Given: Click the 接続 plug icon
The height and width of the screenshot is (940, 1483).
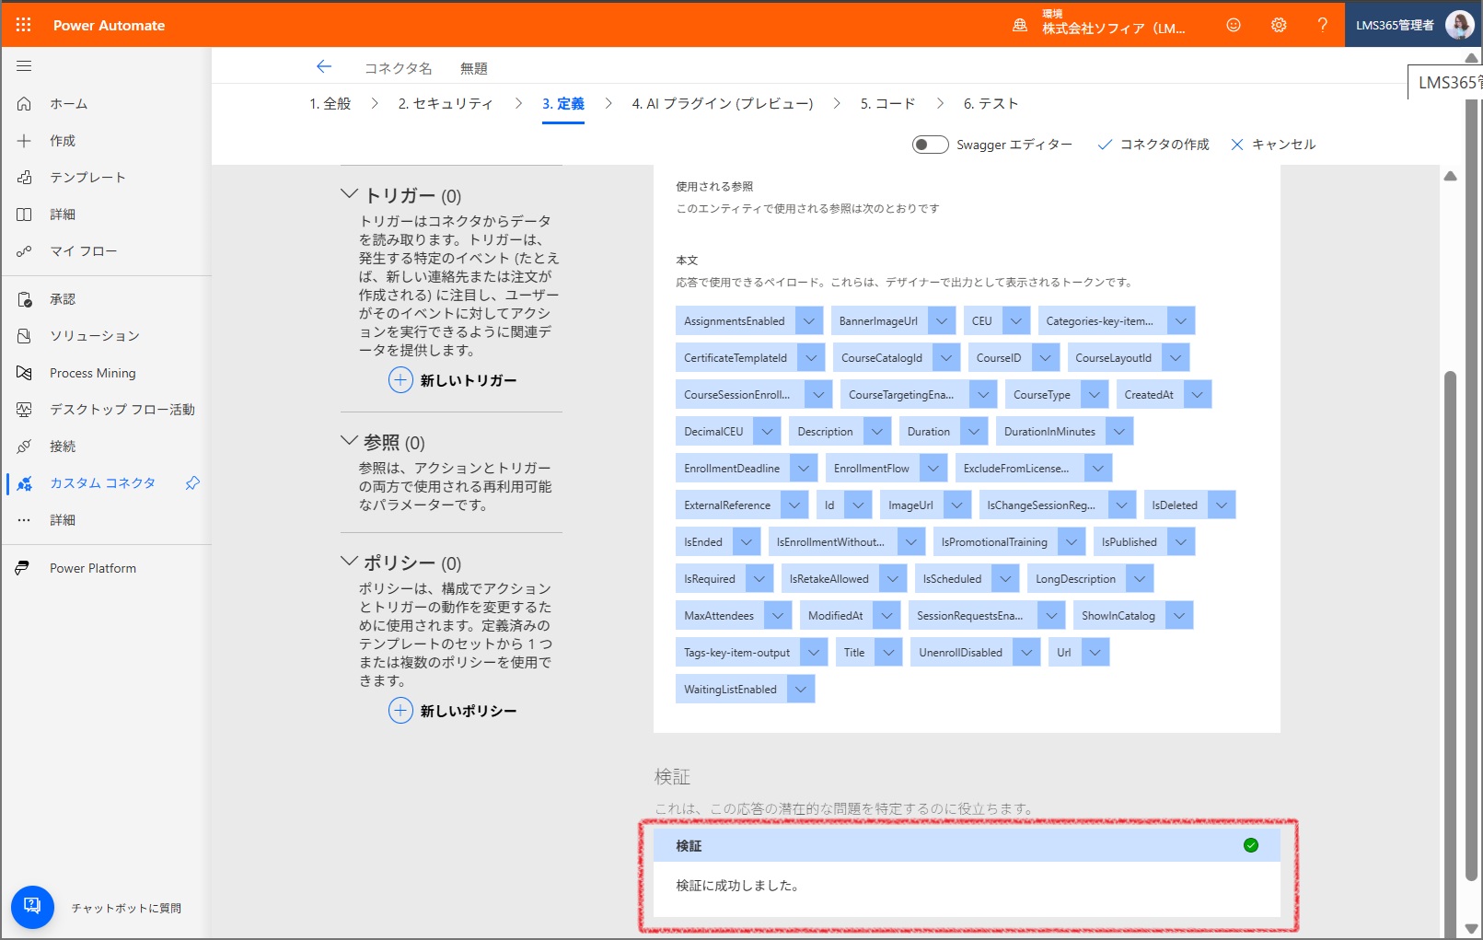Looking at the screenshot, I should 24,447.
